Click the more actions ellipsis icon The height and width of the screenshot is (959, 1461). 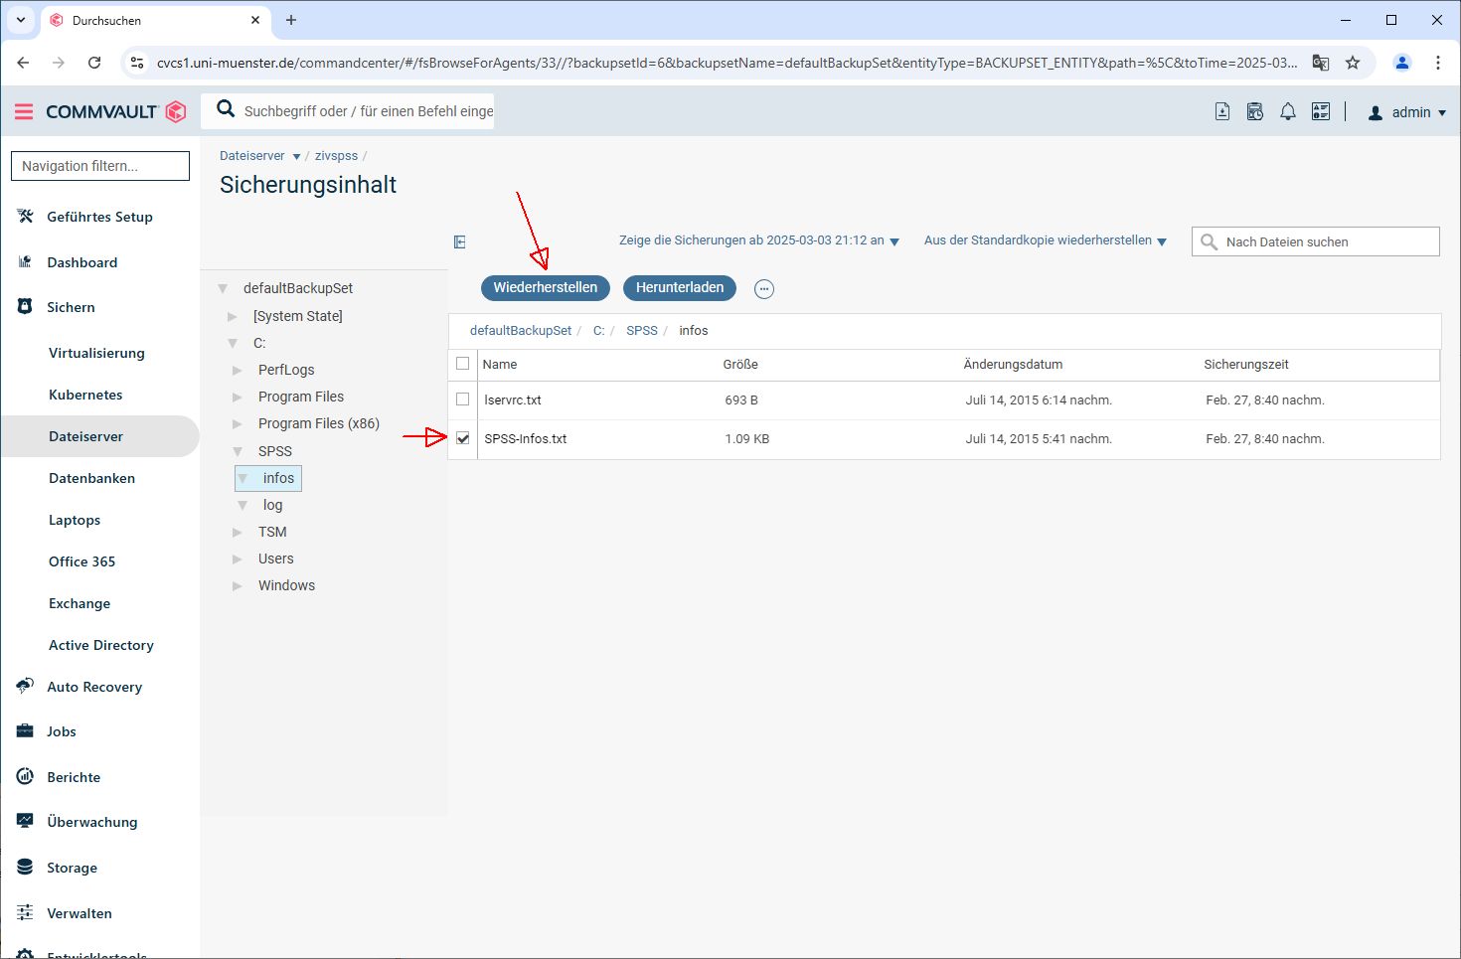763,289
